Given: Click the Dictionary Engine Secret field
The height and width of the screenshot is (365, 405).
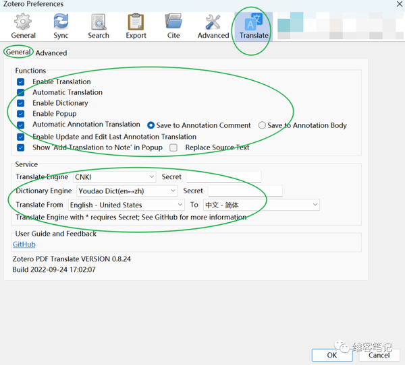Looking at the screenshot, I should 245,191.
